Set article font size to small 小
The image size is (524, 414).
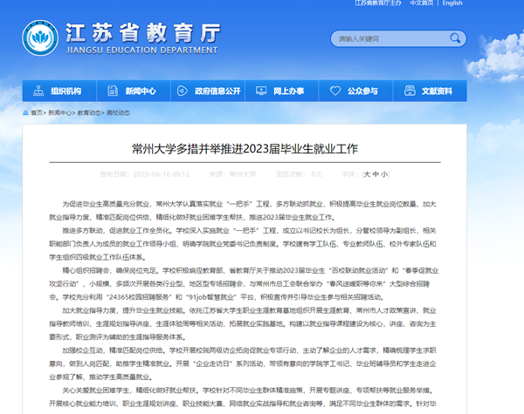(383, 174)
